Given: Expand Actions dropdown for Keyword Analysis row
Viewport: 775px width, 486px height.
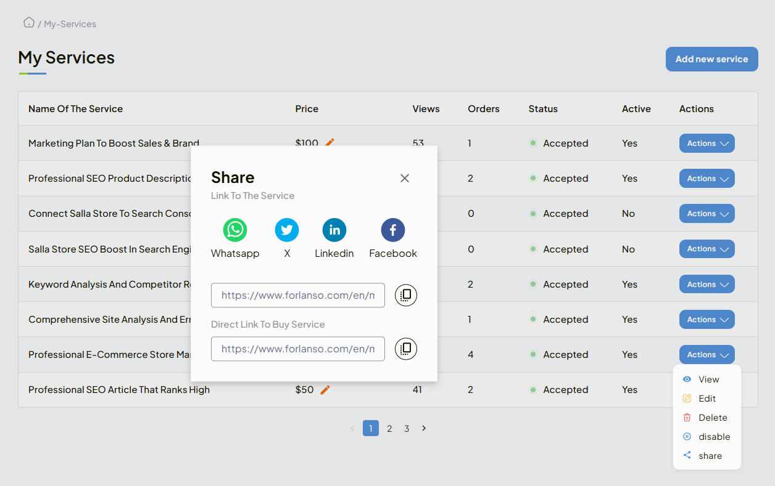Looking at the screenshot, I should [x=707, y=285].
